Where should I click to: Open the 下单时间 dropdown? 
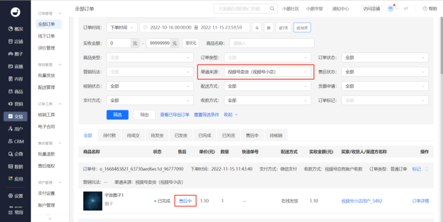click(x=122, y=28)
